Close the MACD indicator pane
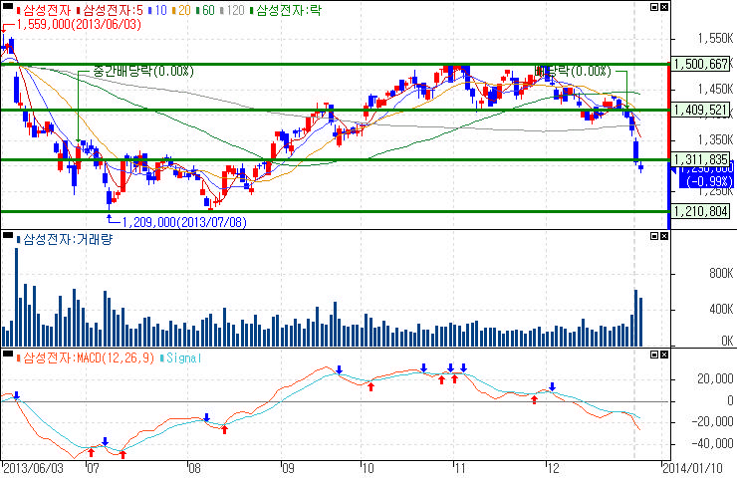737x478 pixels. (663, 355)
